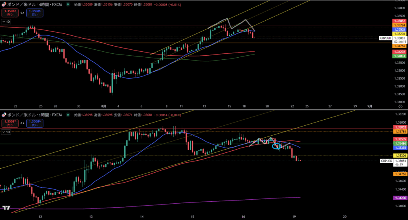
Task: Expand the indicator legend on the 4-hour chart
Action: pyautogui.click(x=6, y=21)
